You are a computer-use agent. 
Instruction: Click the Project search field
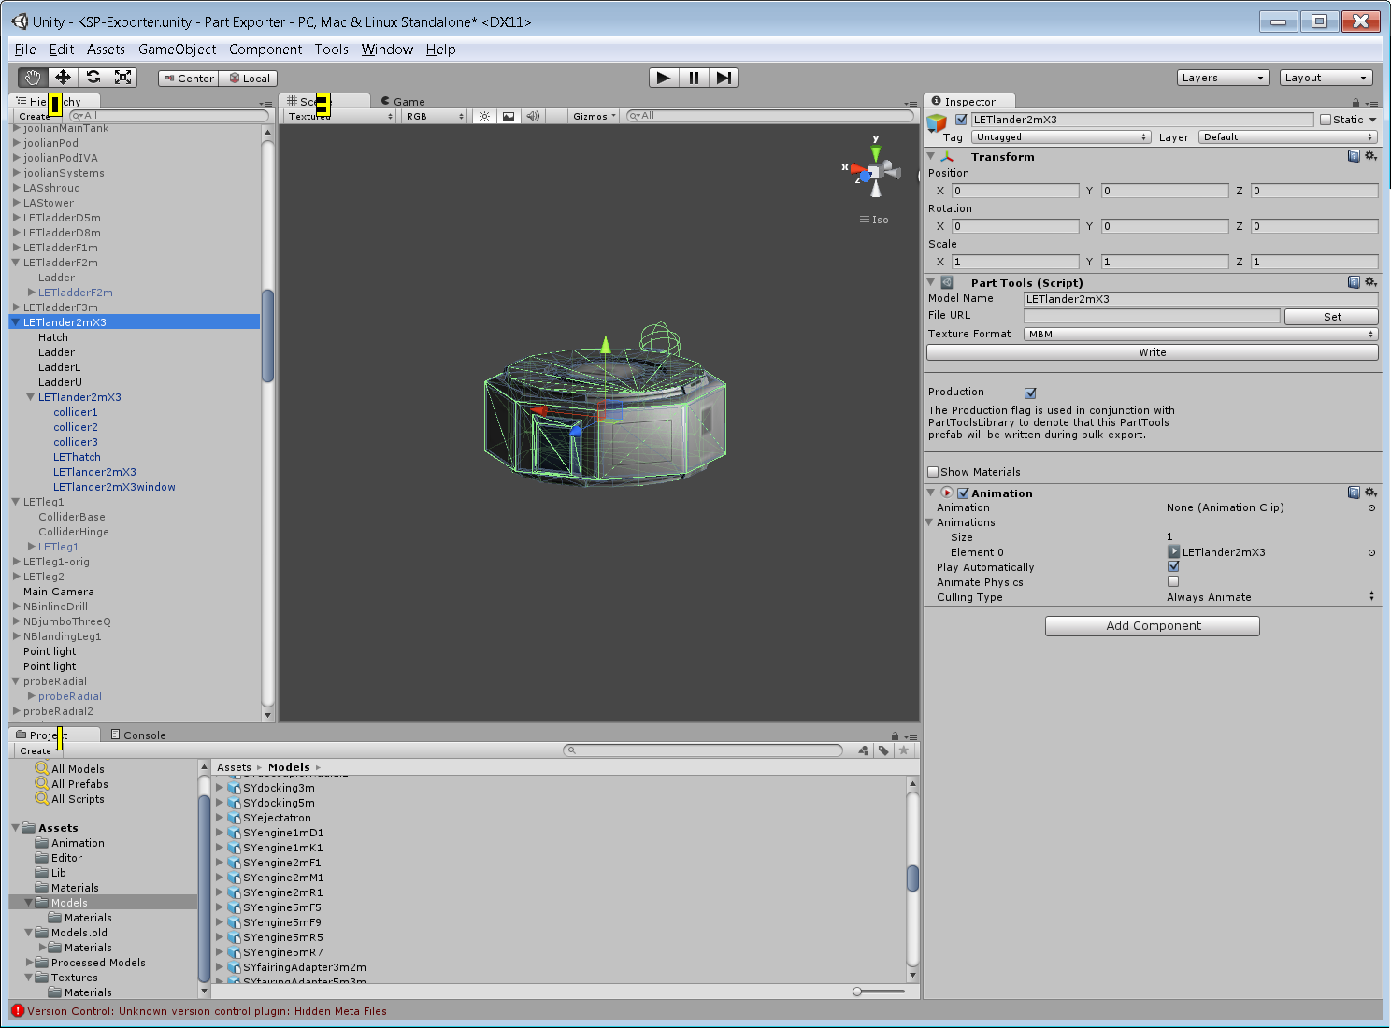tap(703, 750)
